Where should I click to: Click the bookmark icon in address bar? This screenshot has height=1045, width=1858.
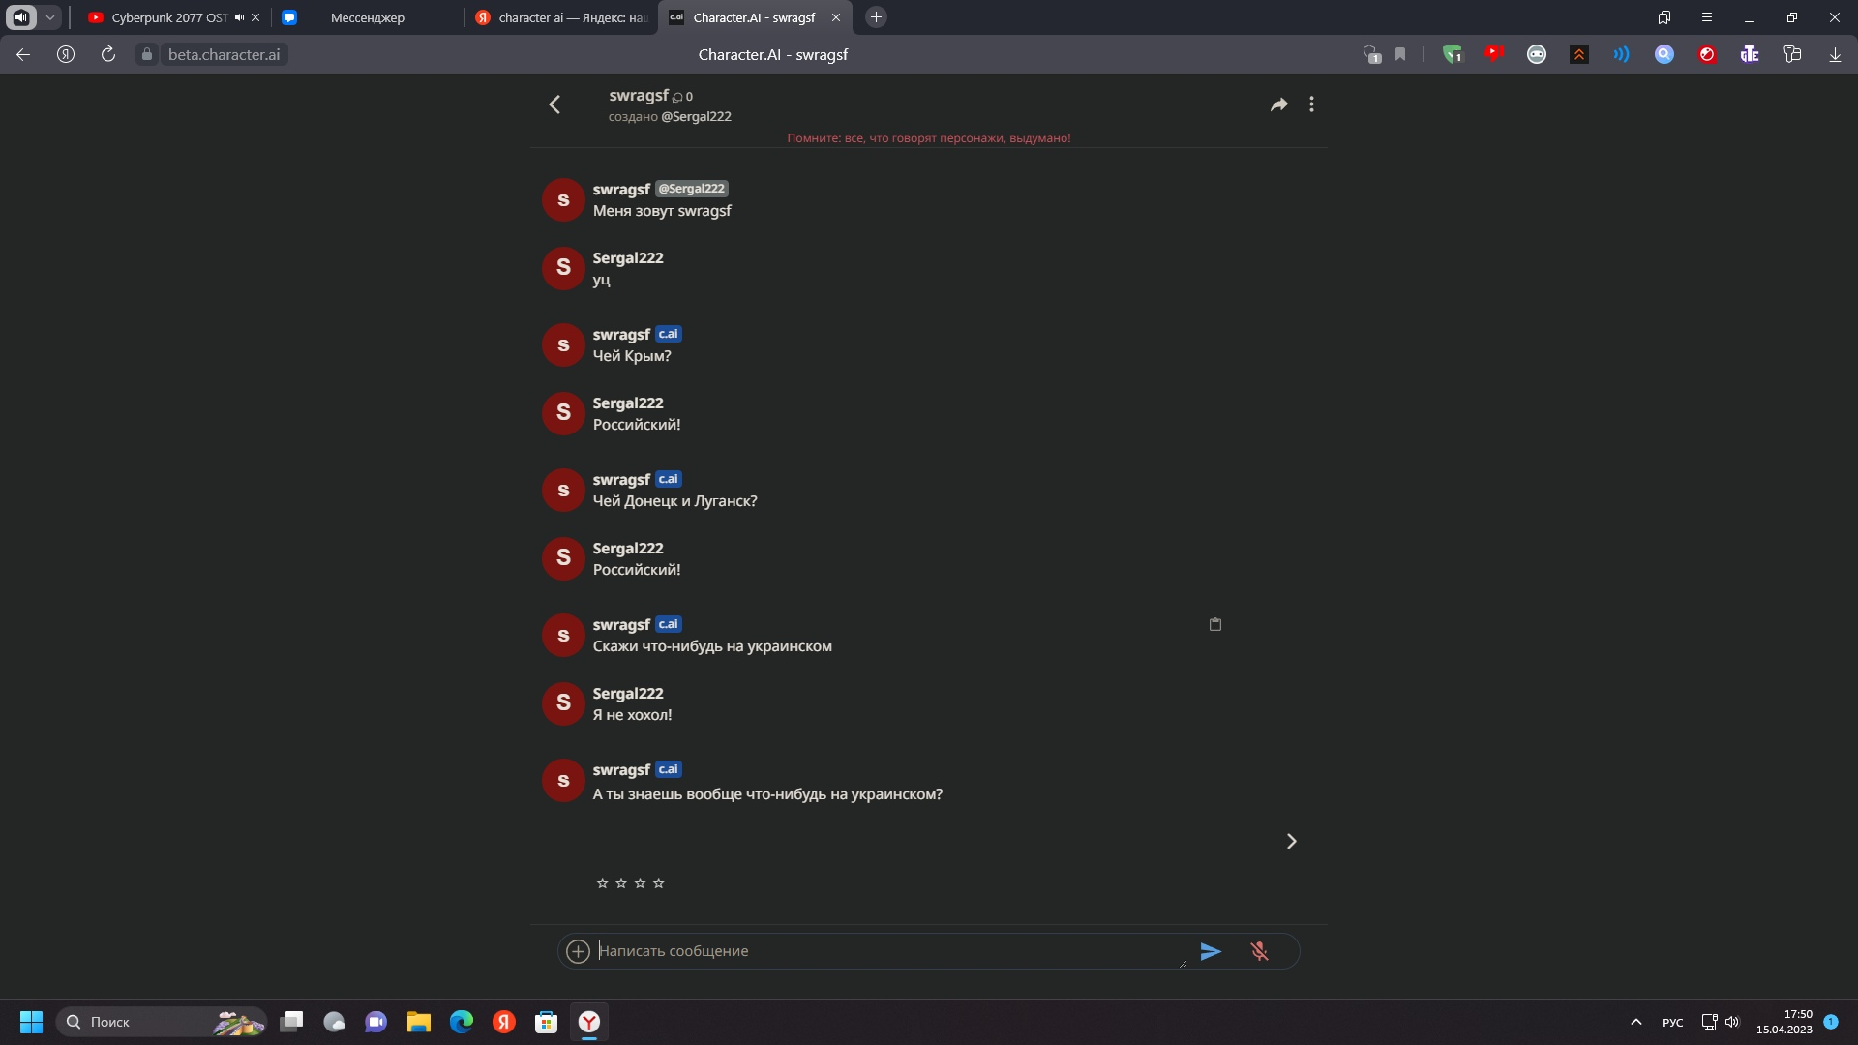(1400, 54)
